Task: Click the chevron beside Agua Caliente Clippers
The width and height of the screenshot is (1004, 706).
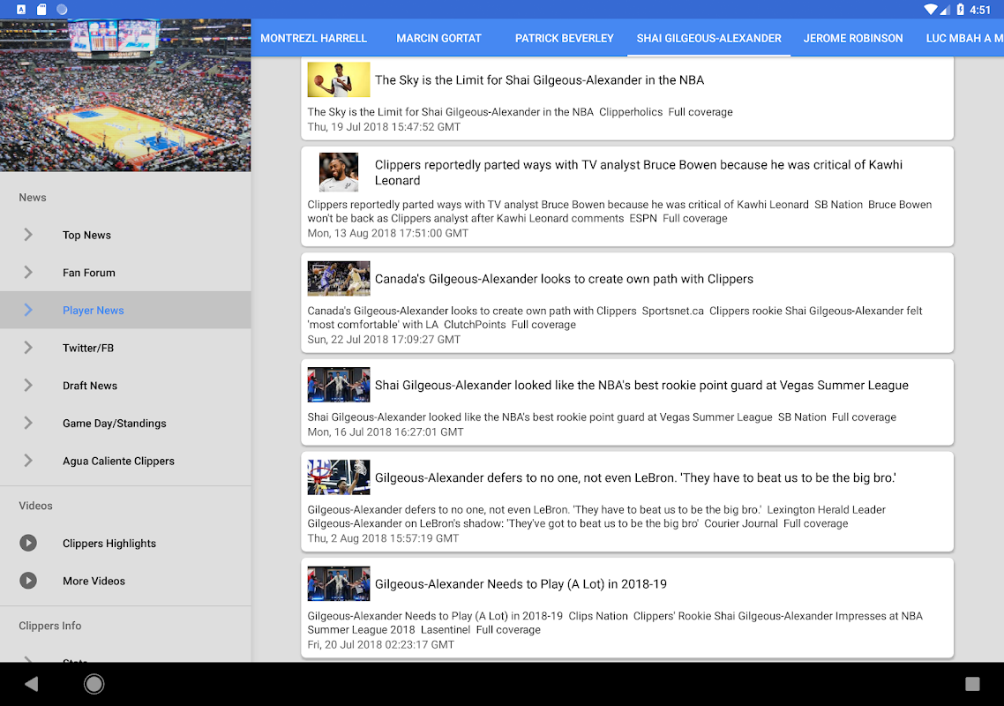Action: coord(28,461)
